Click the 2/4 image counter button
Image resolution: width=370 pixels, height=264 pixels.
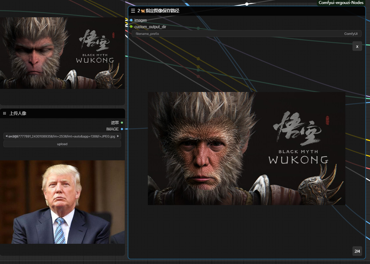pos(357,251)
